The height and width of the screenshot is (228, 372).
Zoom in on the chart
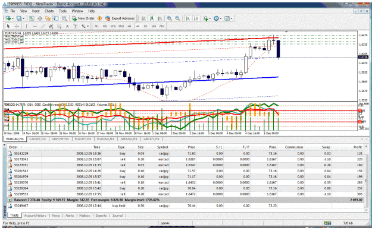(x=170, y=18)
